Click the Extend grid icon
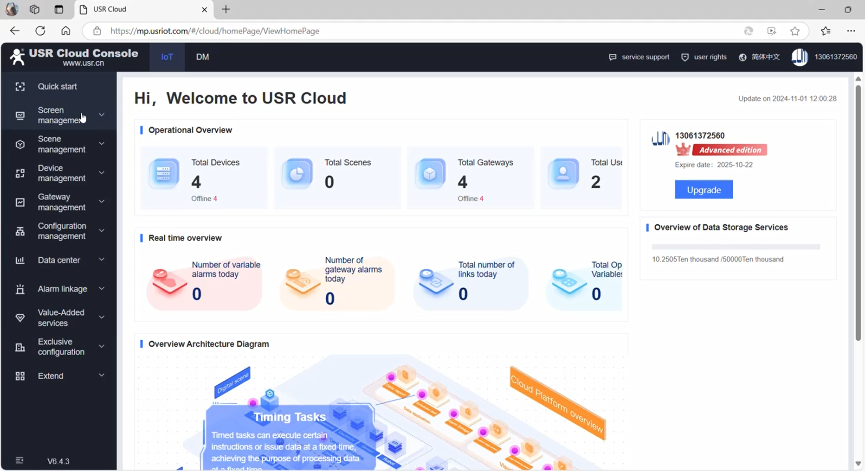This screenshot has width=865, height=471. pos(20,376)
